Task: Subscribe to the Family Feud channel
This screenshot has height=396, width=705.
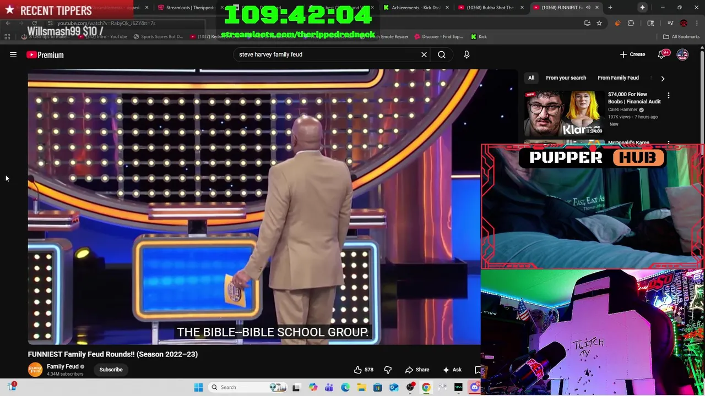Action: [x=111, y=370]
